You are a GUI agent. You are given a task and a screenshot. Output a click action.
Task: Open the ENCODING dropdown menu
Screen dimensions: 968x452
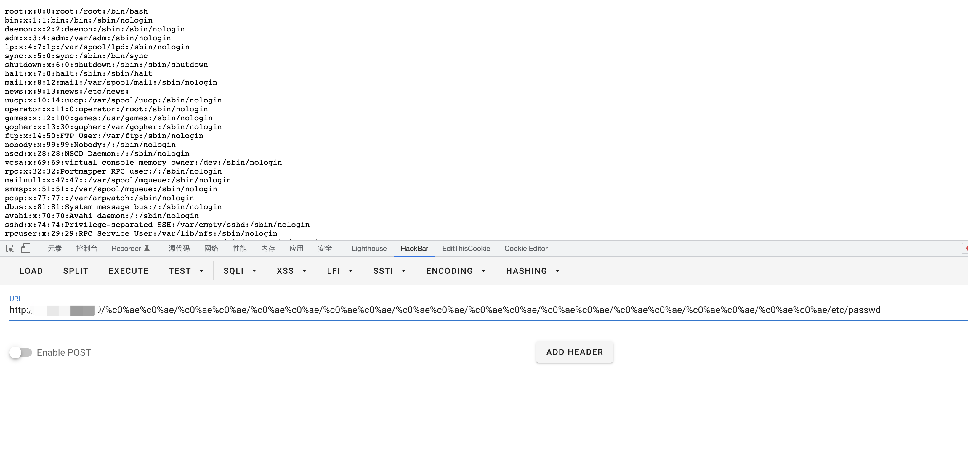456,271
